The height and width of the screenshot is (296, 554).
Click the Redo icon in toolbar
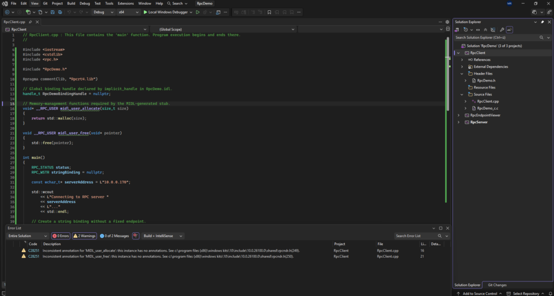point(81,12)
